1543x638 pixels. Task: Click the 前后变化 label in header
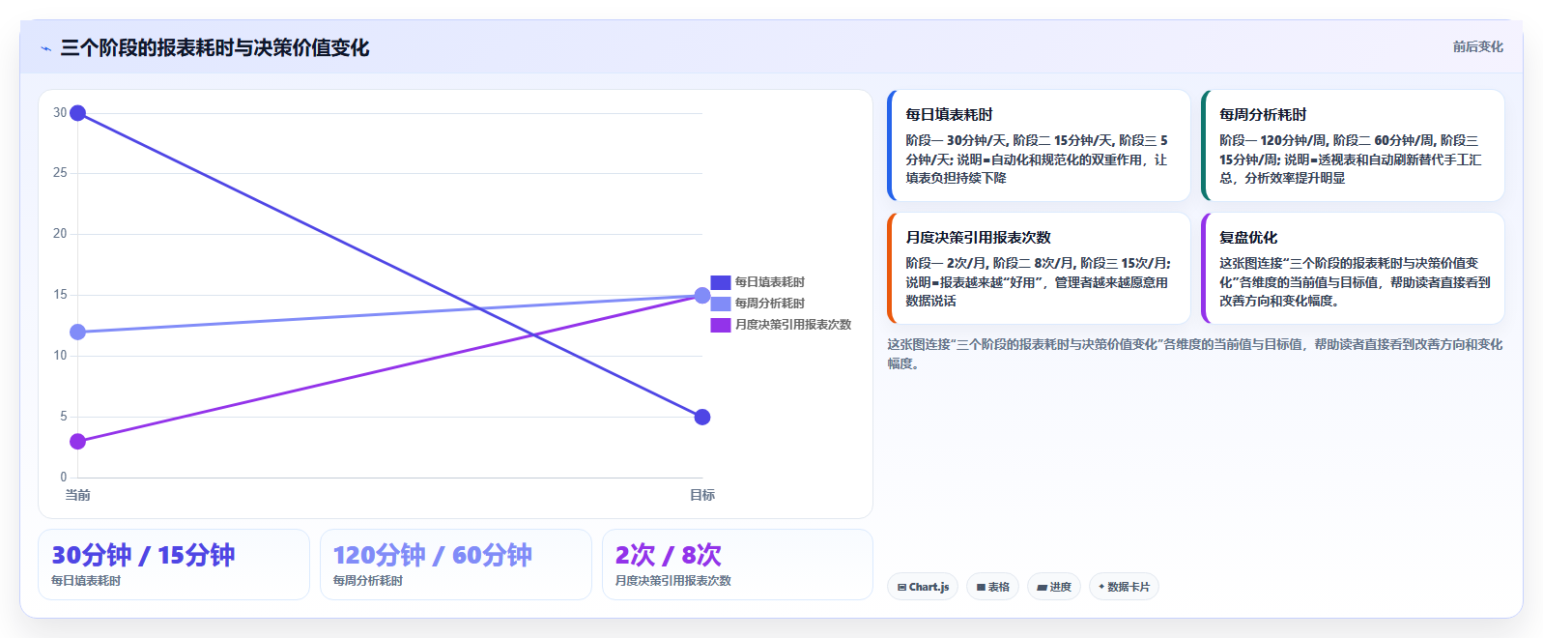tap(1477, 46)
